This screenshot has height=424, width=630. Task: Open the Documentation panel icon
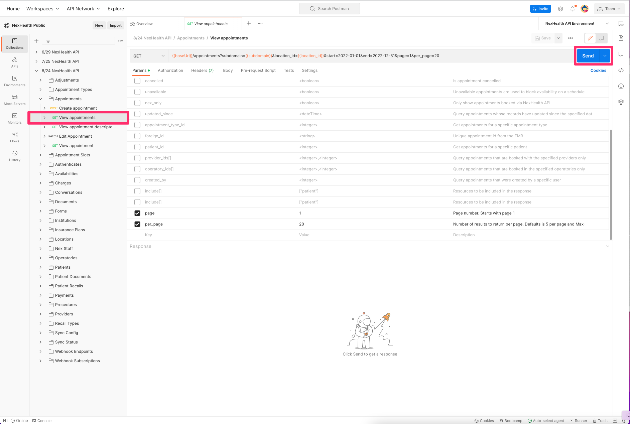coord(621,38)
